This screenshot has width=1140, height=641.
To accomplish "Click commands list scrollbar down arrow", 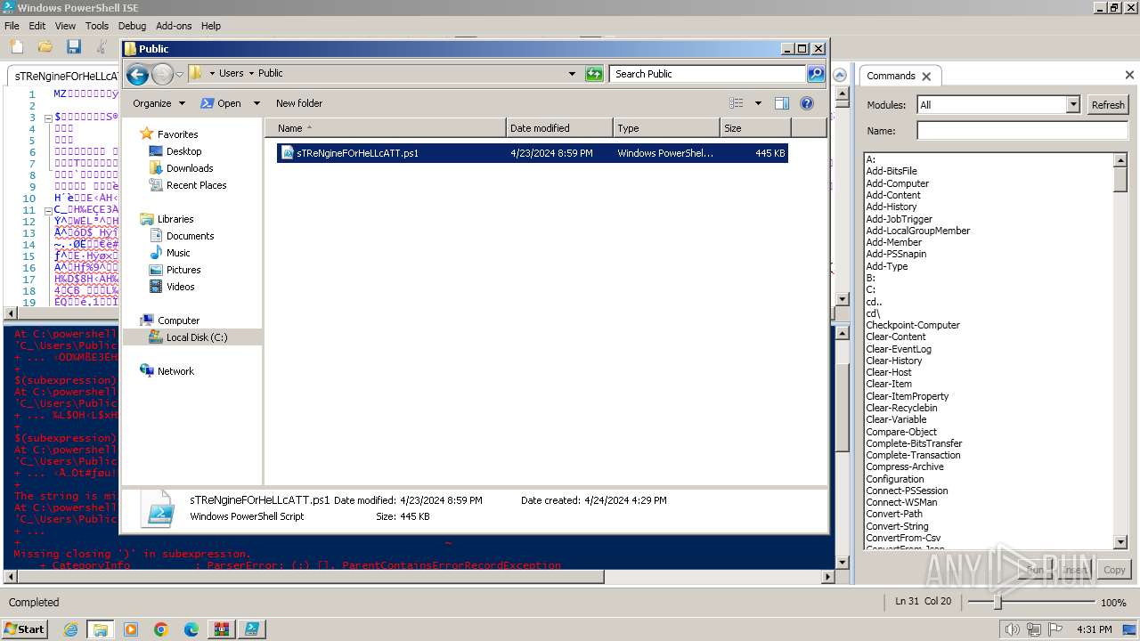I will [x=1120, y=542].
